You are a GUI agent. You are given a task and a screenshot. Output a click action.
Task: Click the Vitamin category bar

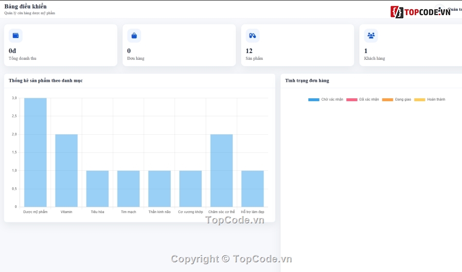click(66, 171)
